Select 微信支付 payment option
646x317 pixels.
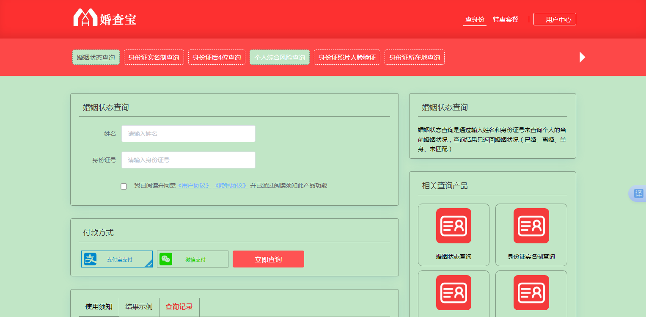pos(192,259)
